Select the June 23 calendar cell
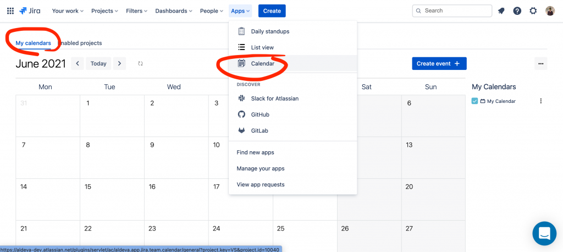The image size is (563, 252). tap(176, 236)
